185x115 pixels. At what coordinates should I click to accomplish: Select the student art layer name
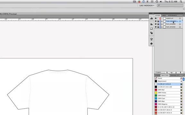(170, 18)
